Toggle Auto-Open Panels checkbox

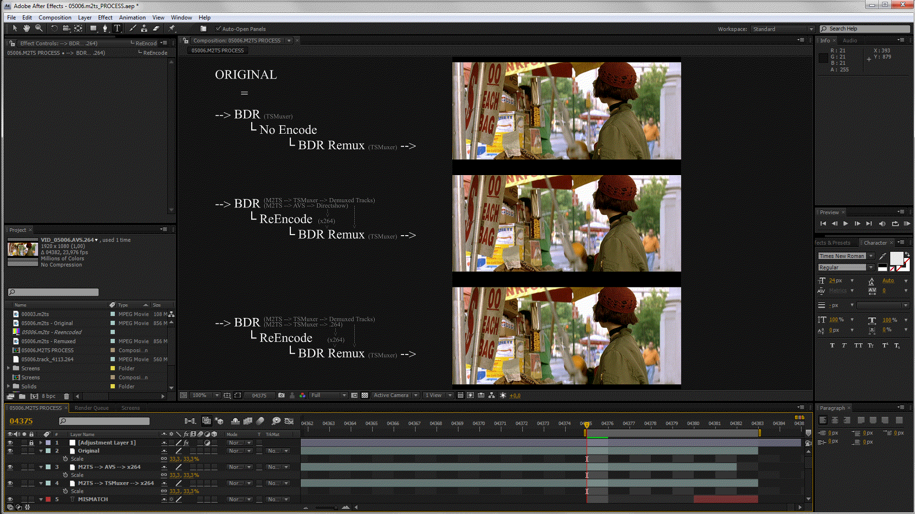pyautogui.click(x=218, y=29)
